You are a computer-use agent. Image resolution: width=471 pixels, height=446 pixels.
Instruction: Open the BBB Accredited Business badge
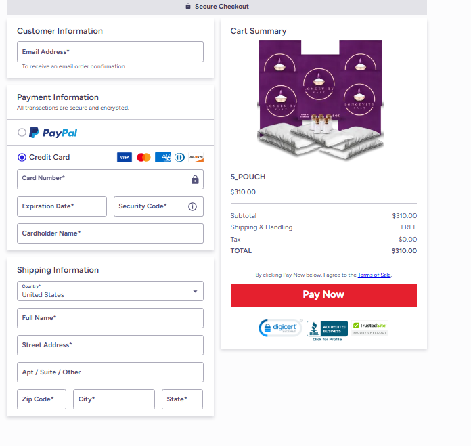pyautogui.click(x=327, y=330)
